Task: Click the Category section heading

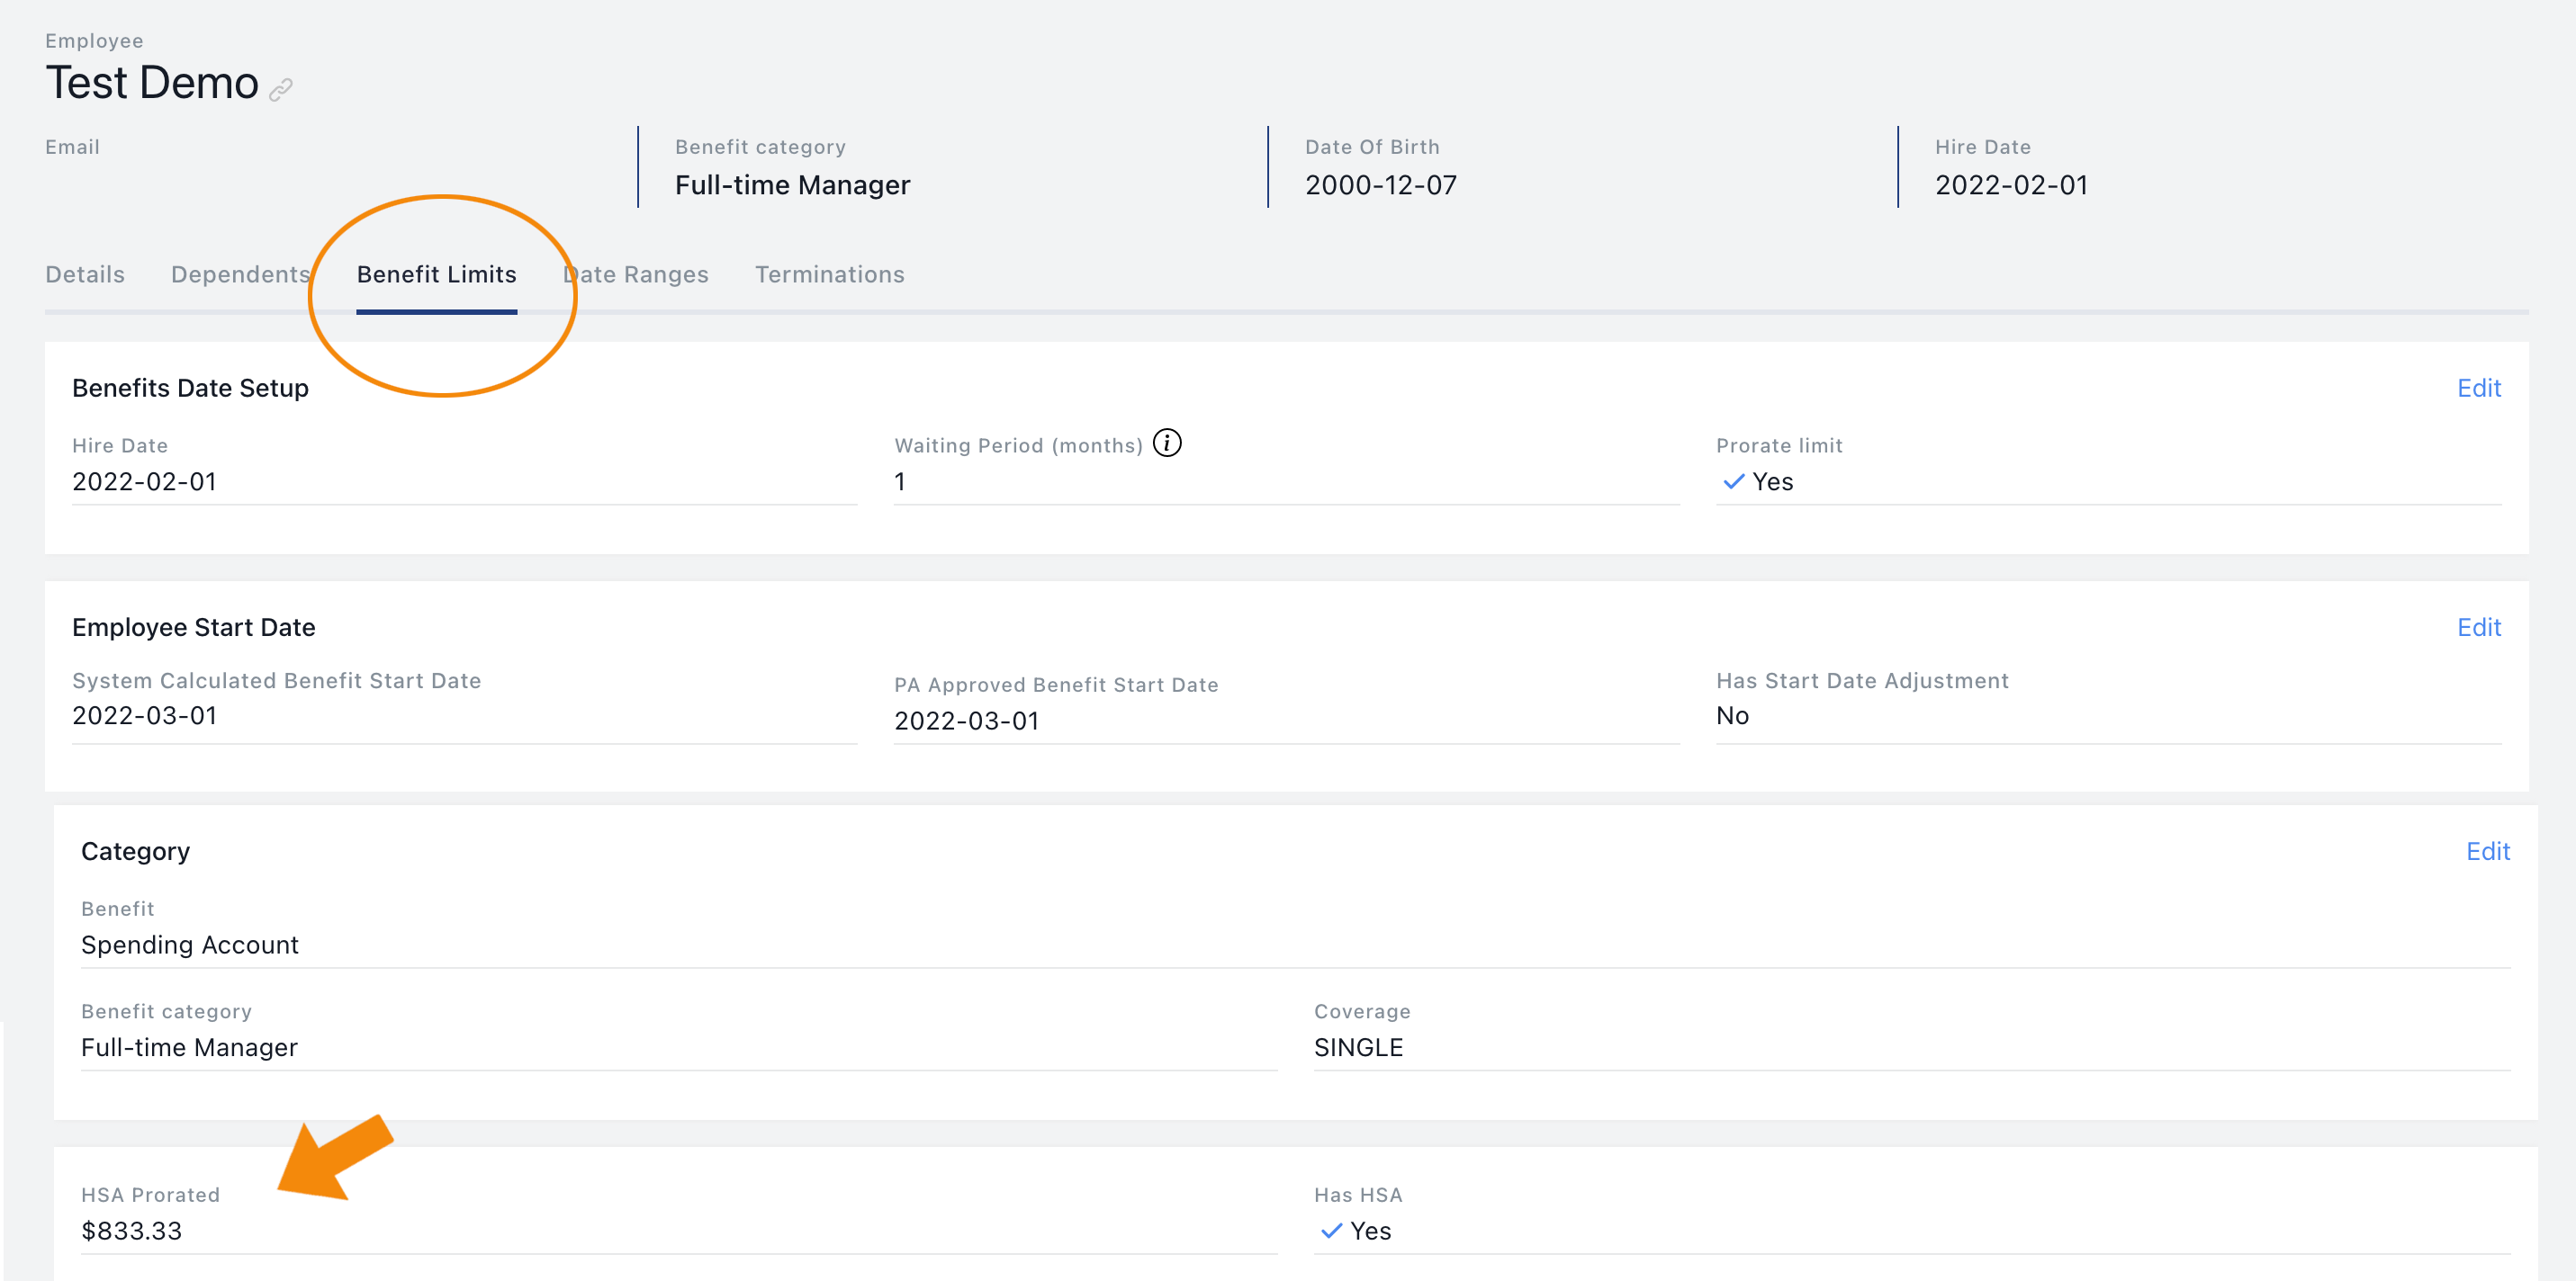Action: point(135,851)
